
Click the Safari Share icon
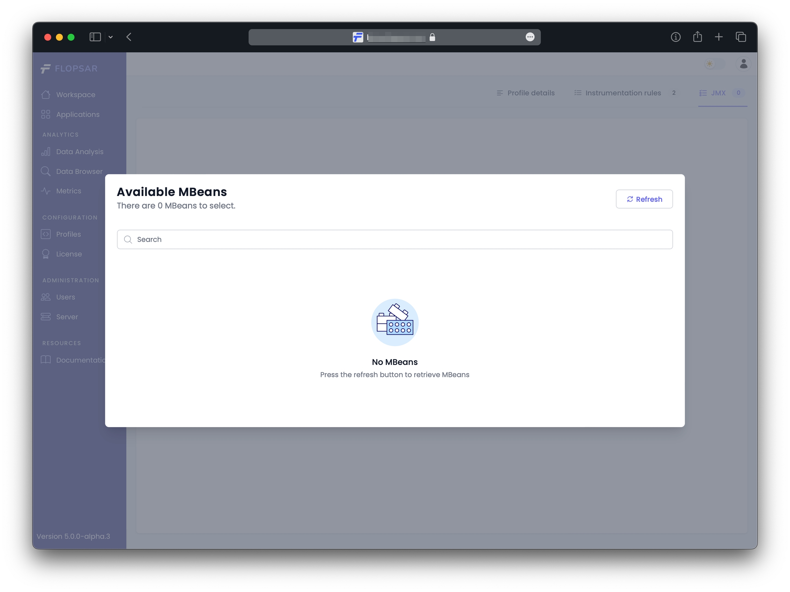pyautogui.click(x=697, y=37)
